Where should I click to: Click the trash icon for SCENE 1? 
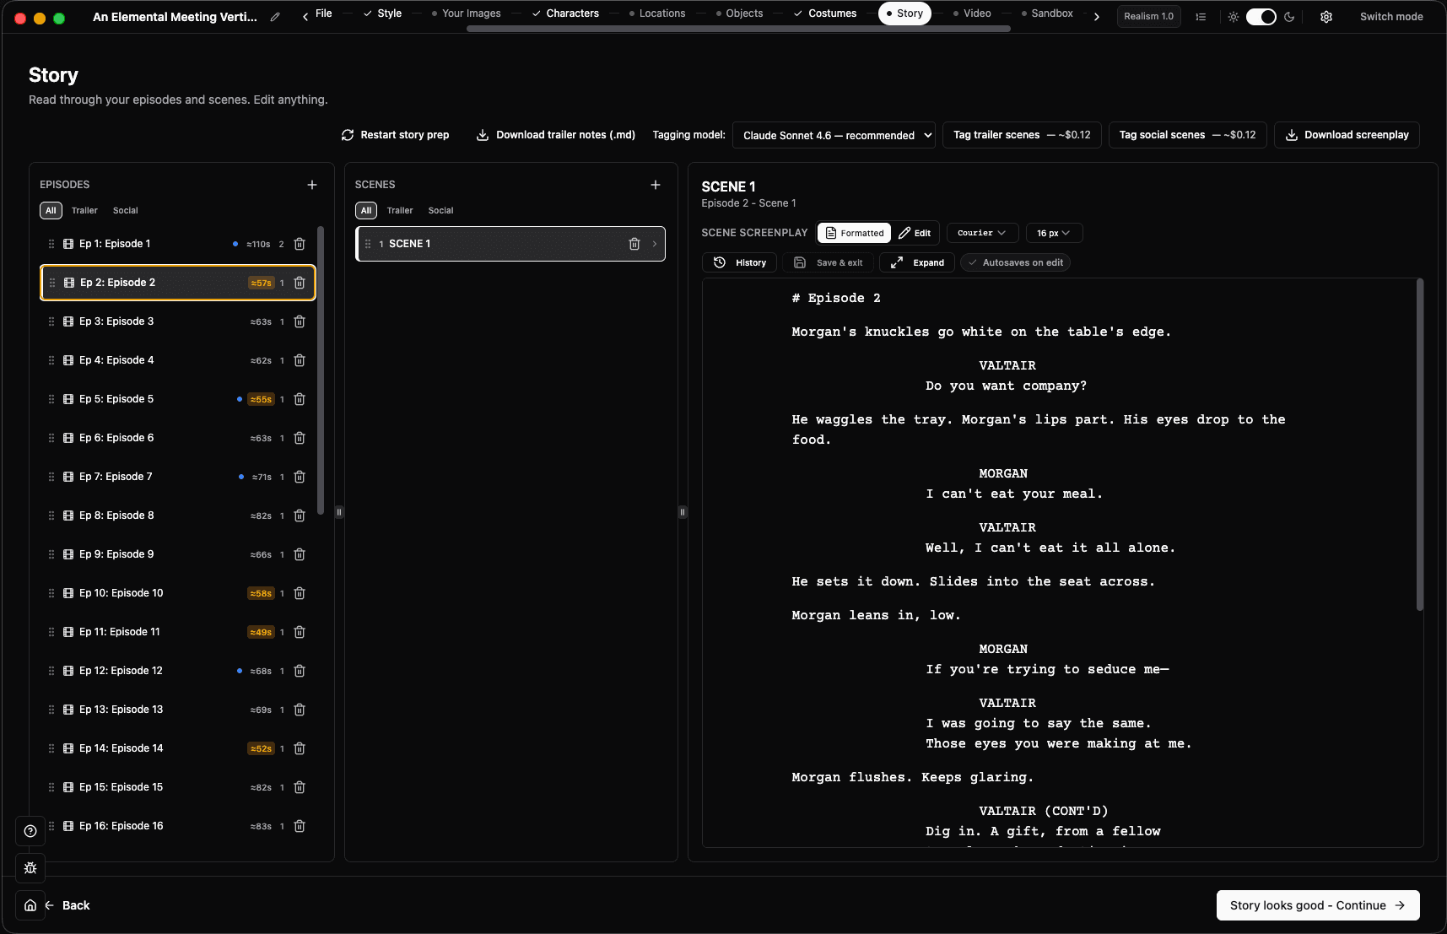tap(634, 244)
